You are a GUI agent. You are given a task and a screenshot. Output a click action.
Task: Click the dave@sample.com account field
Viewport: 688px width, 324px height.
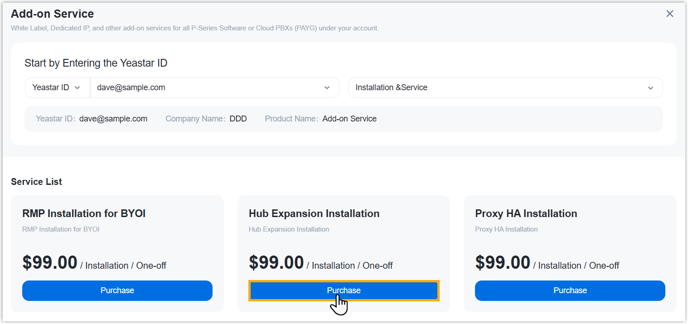click(x=204, y=87)
